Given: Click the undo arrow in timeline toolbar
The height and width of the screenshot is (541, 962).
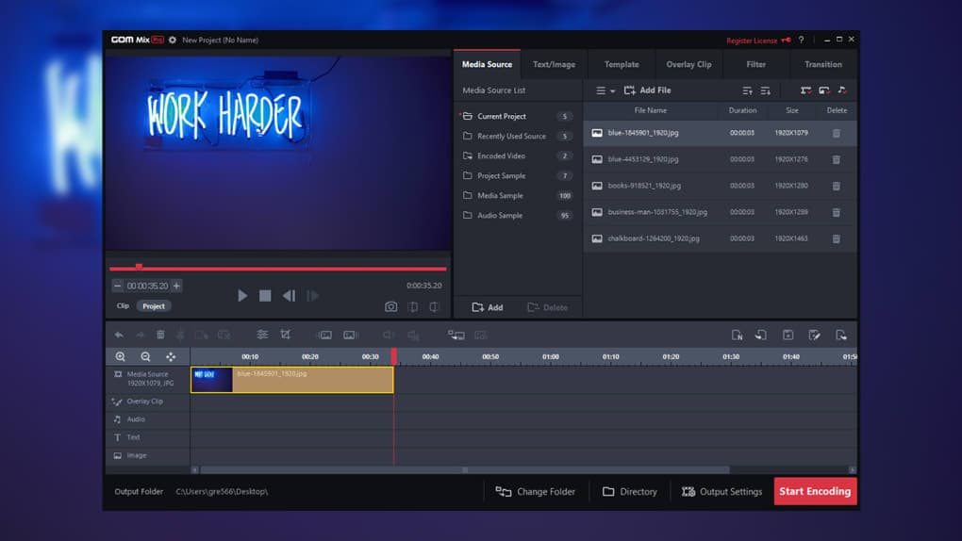Looking at the screenshot, I should 119,335.
